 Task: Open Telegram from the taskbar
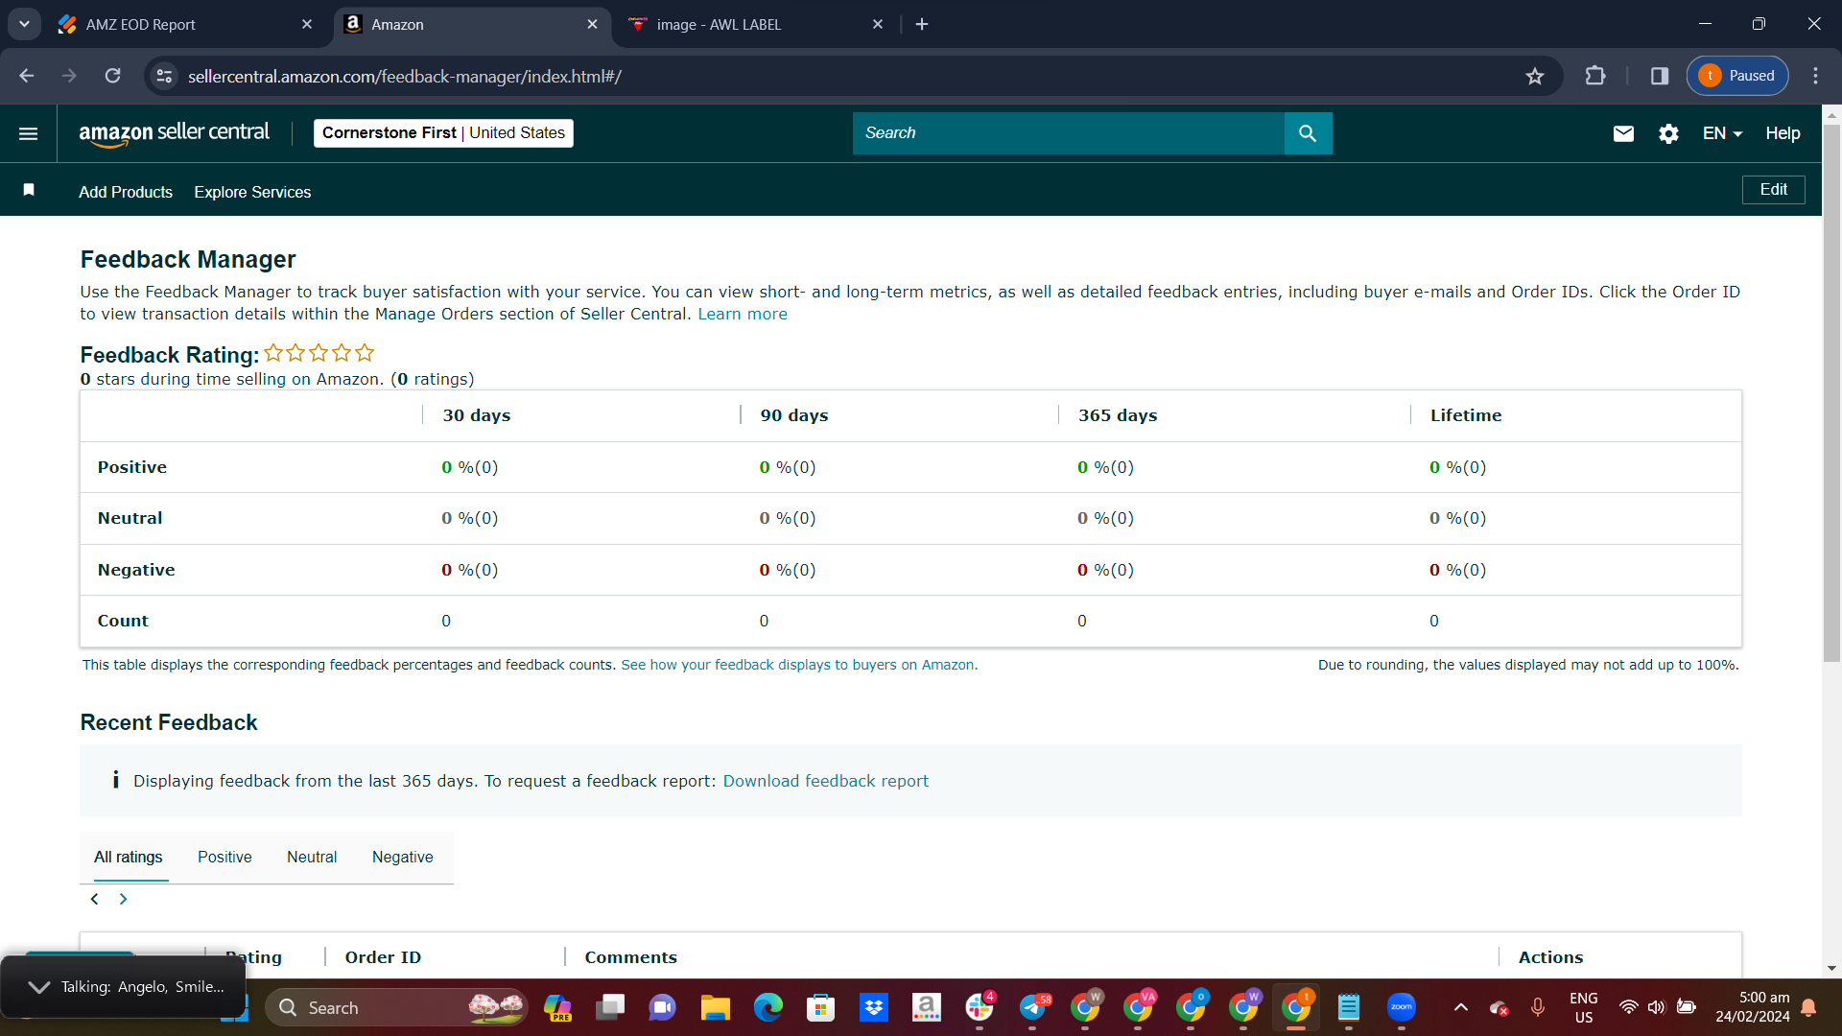pyautogui.click(x=1033, y=1007)
